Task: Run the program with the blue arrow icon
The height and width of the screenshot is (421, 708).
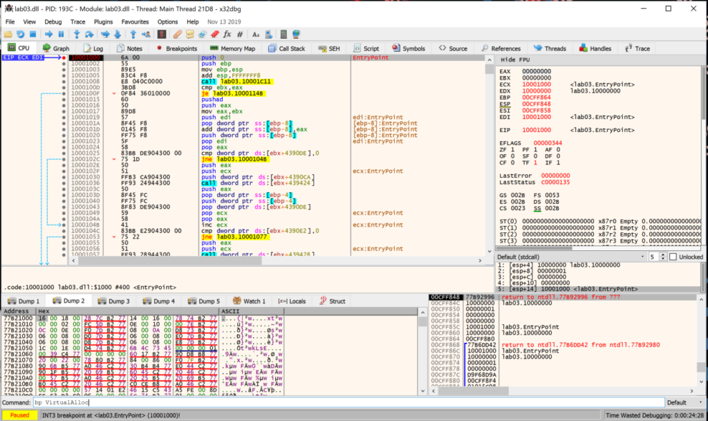Action: (49, 35)
